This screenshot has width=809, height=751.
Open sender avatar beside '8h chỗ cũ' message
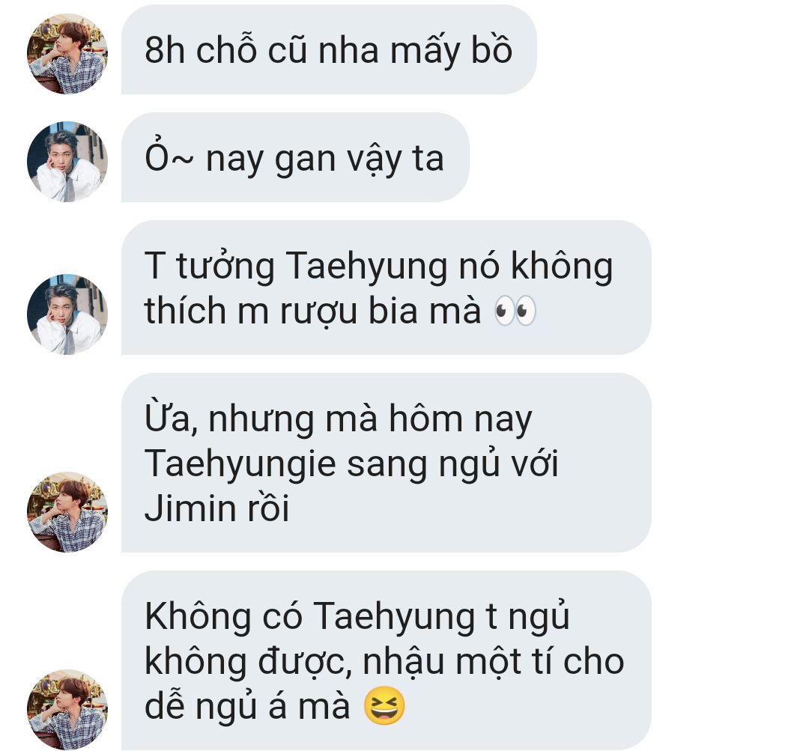click(67, 54)
